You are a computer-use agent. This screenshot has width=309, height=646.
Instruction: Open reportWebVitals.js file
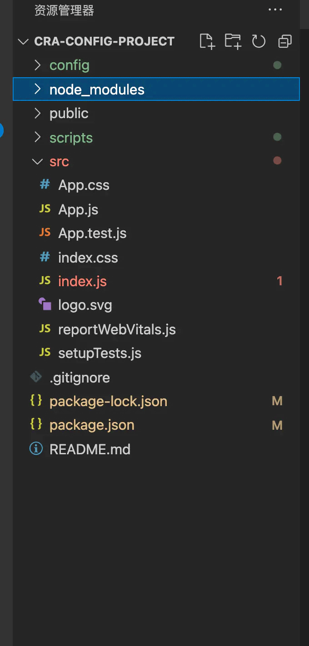click(x=117, y=329)
